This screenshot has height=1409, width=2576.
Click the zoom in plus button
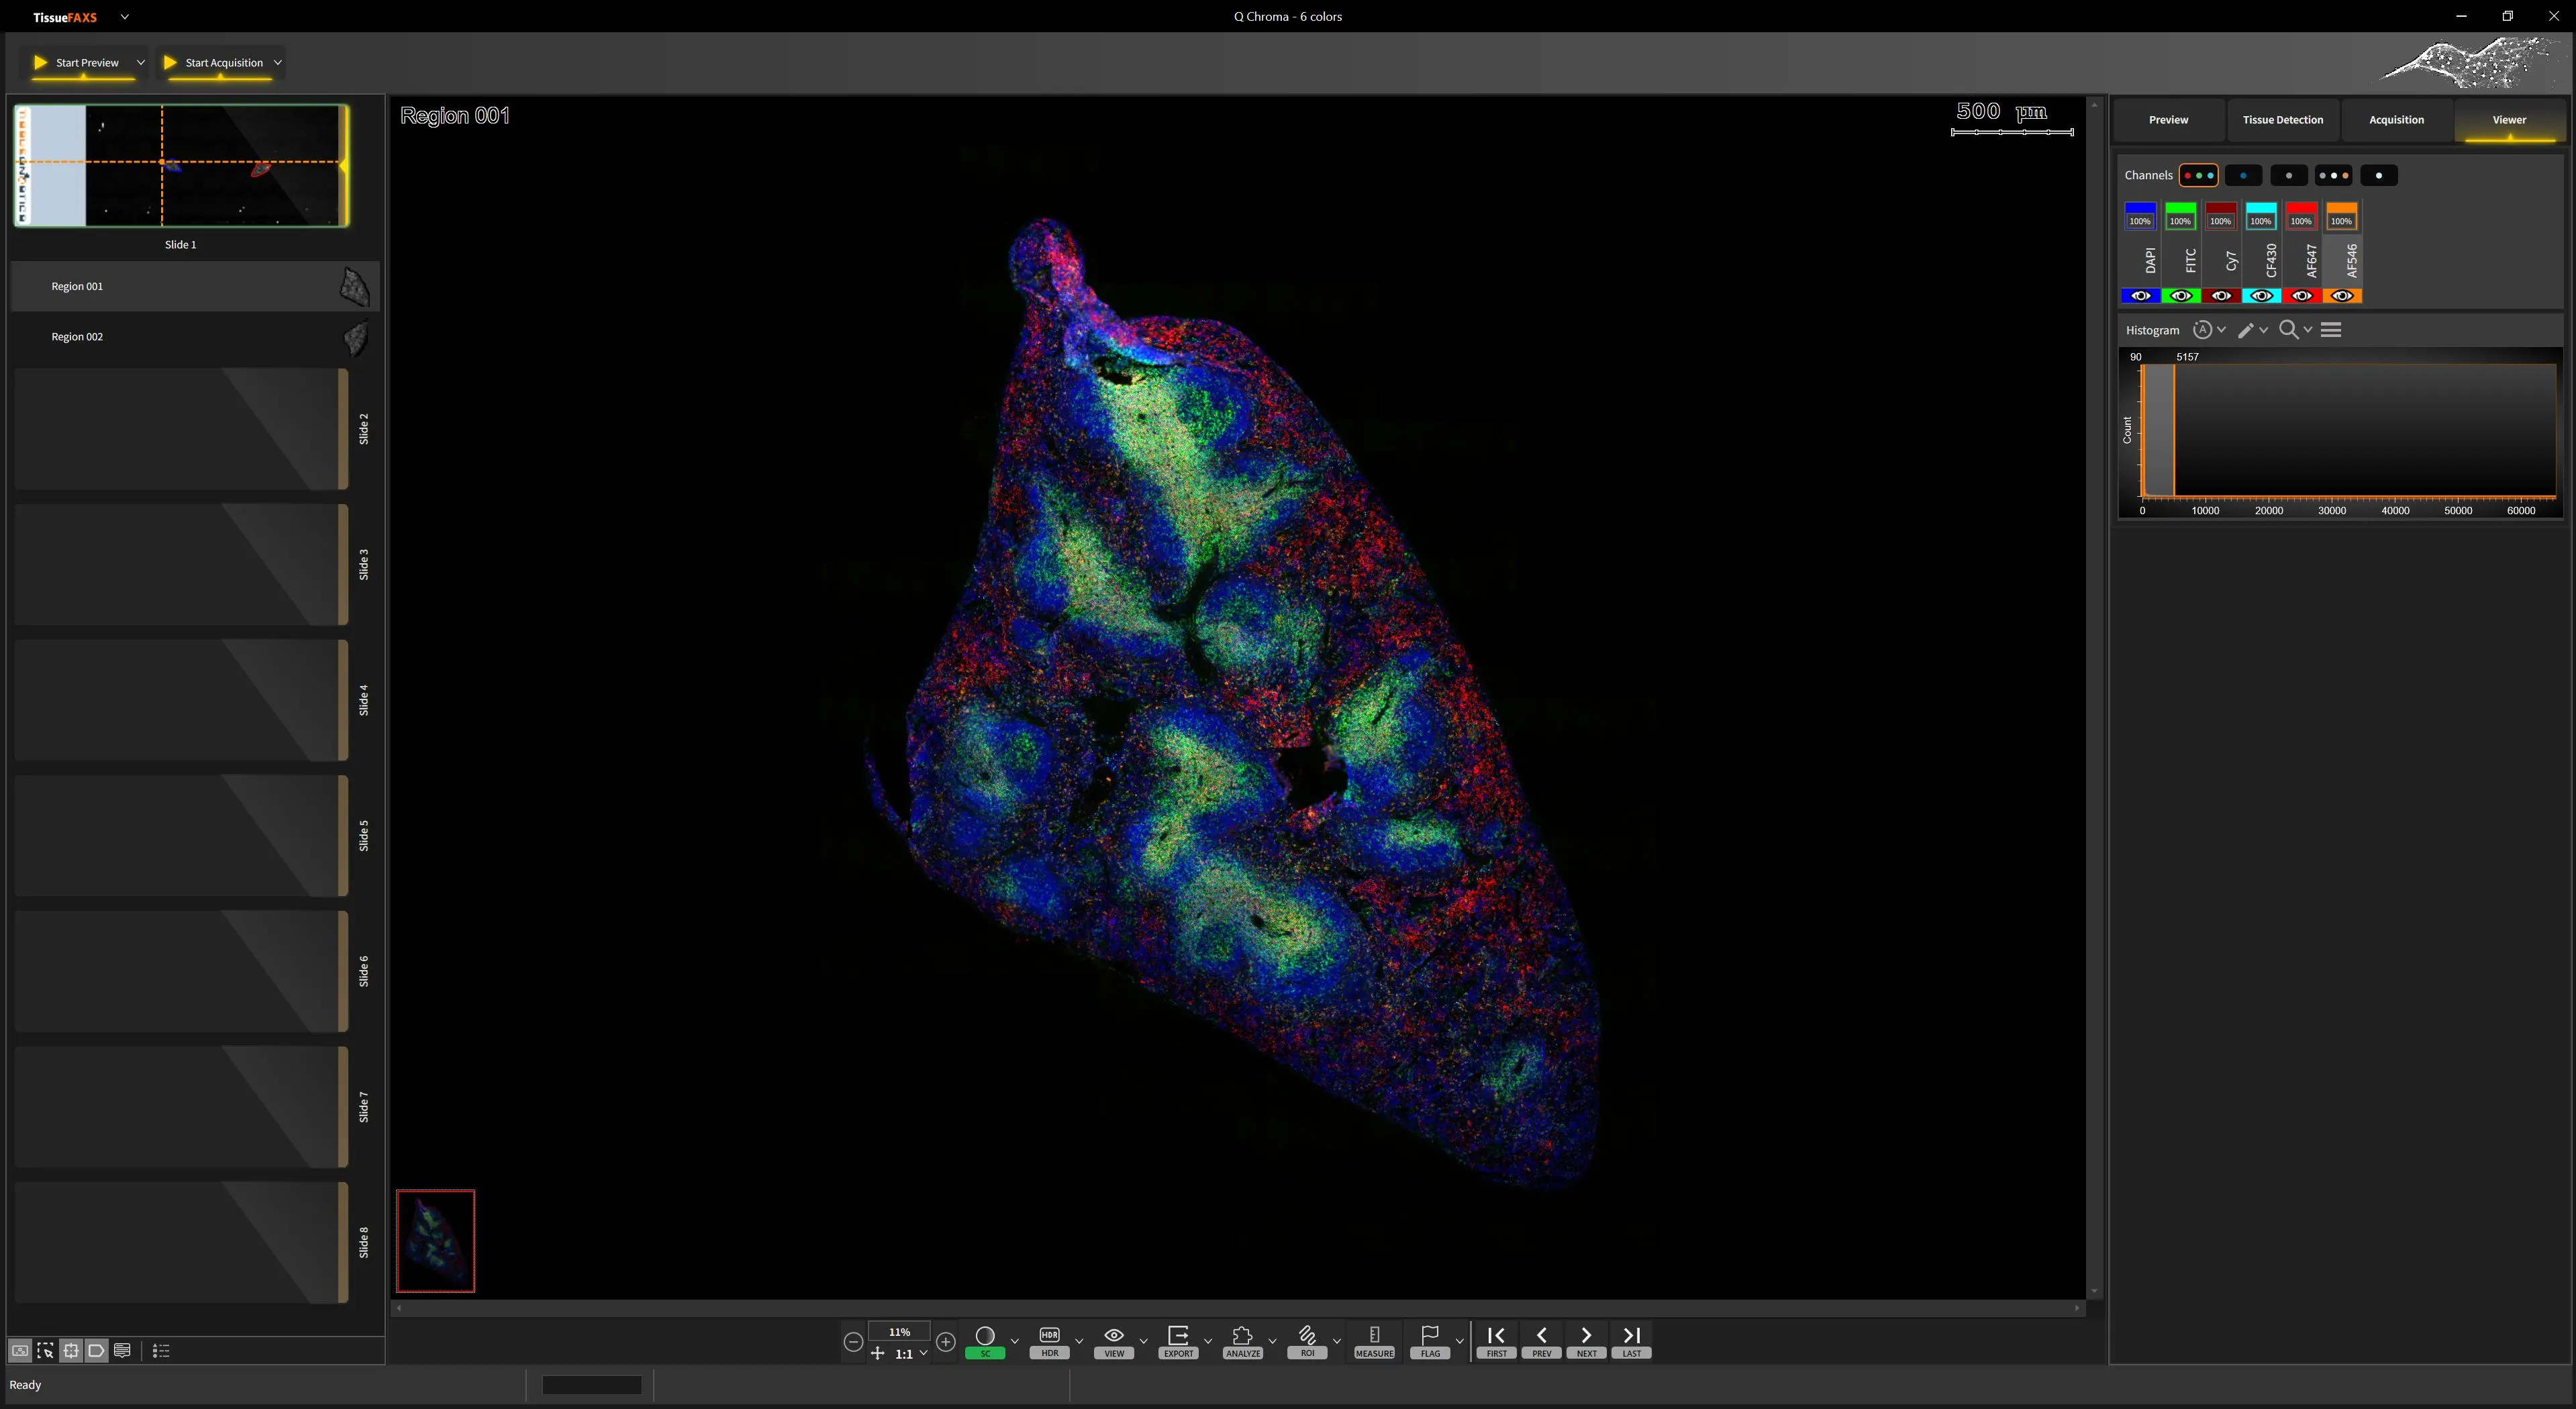tap(945, 1342)
